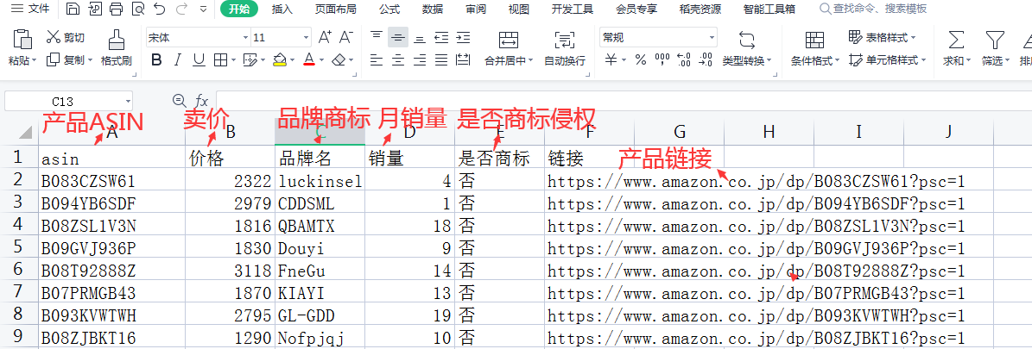
Task: Open the font name dropdown showing 宋体
Action: [196, 38]
